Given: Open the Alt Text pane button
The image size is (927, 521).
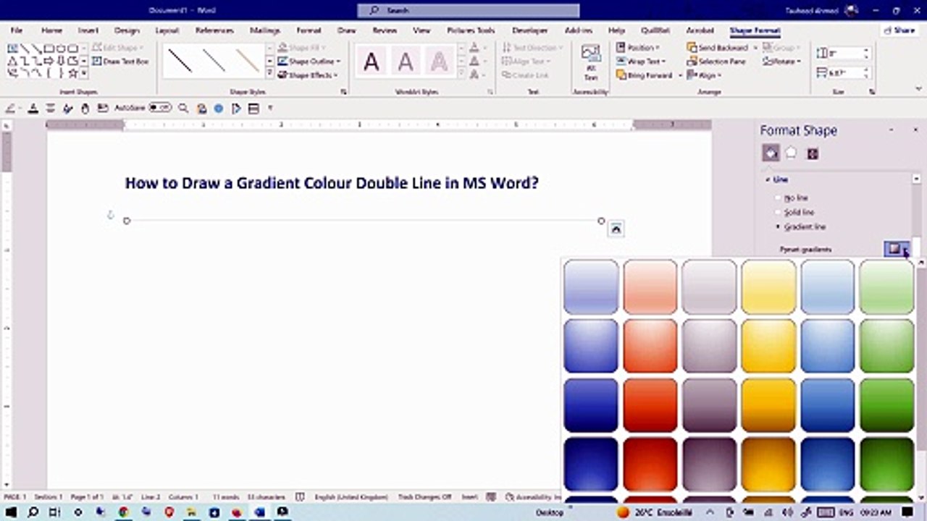Looking at the screenshot, I should click(x=591, y=63).
